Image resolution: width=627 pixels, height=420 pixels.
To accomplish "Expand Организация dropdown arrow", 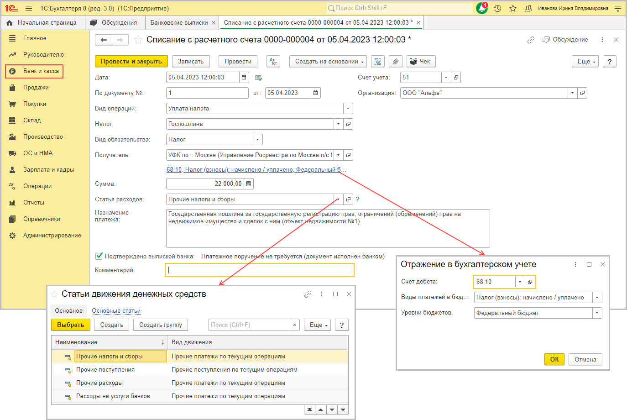I will 573,93.
